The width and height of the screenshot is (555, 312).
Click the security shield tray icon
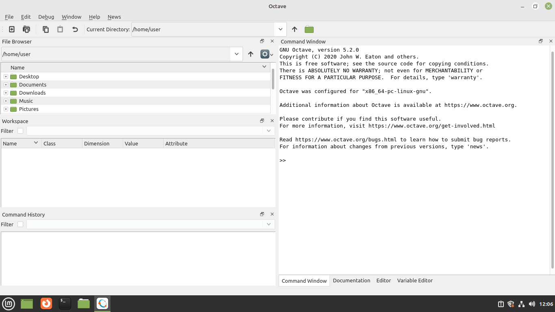(x=511, y=304)
